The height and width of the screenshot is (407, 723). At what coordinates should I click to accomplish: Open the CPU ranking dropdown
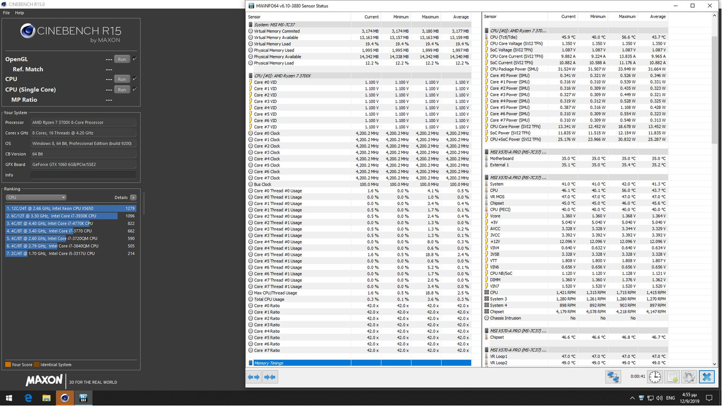[x=36, y=198]
